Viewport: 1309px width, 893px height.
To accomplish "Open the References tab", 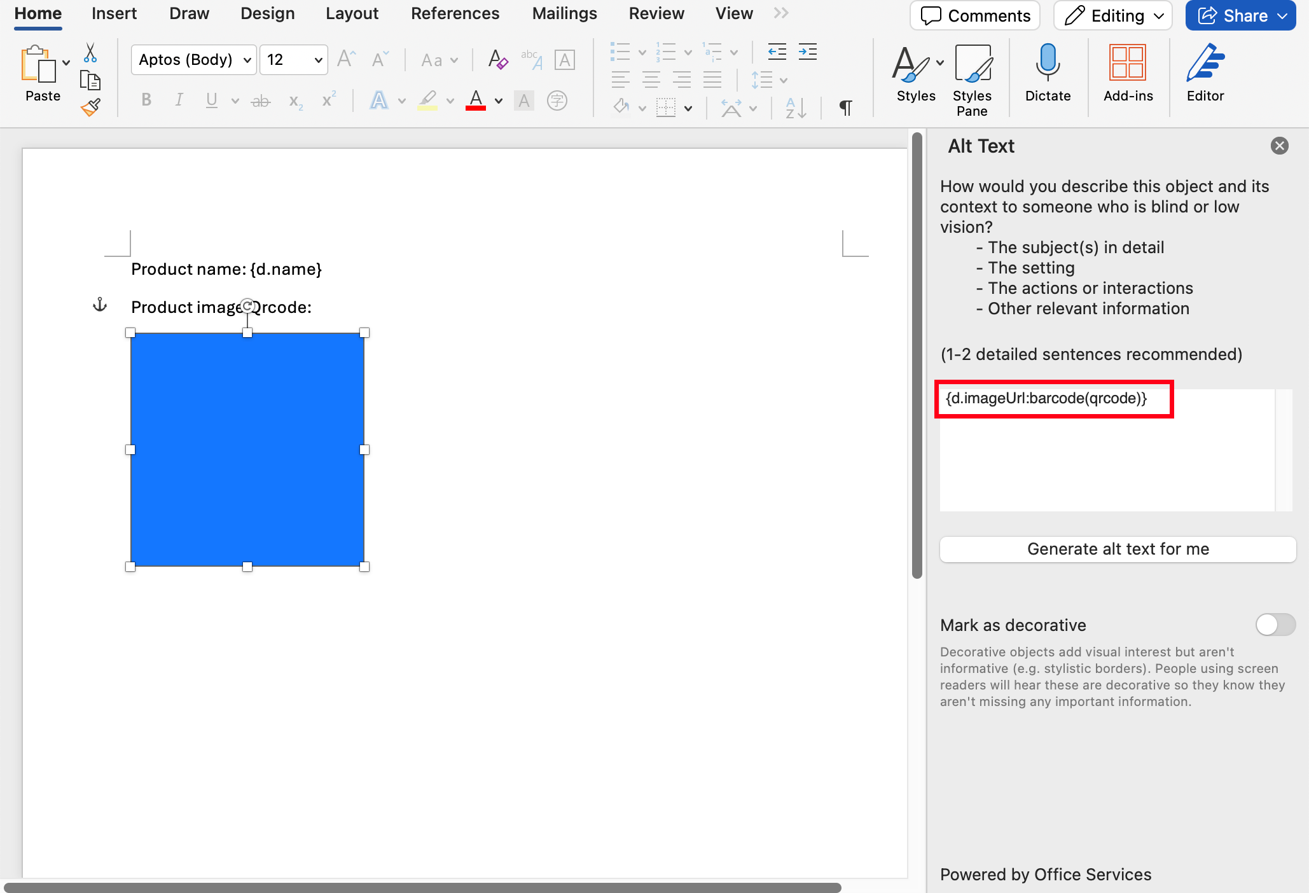I will pos(455,14).
